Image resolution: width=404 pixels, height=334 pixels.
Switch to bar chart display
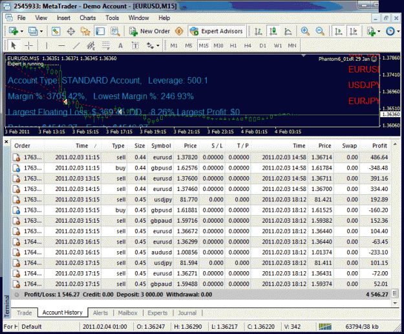[x=259, y=31]
